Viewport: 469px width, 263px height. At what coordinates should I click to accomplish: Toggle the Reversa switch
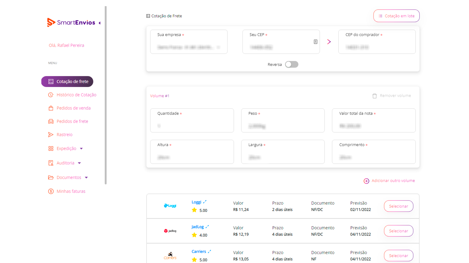coord(292,64)
